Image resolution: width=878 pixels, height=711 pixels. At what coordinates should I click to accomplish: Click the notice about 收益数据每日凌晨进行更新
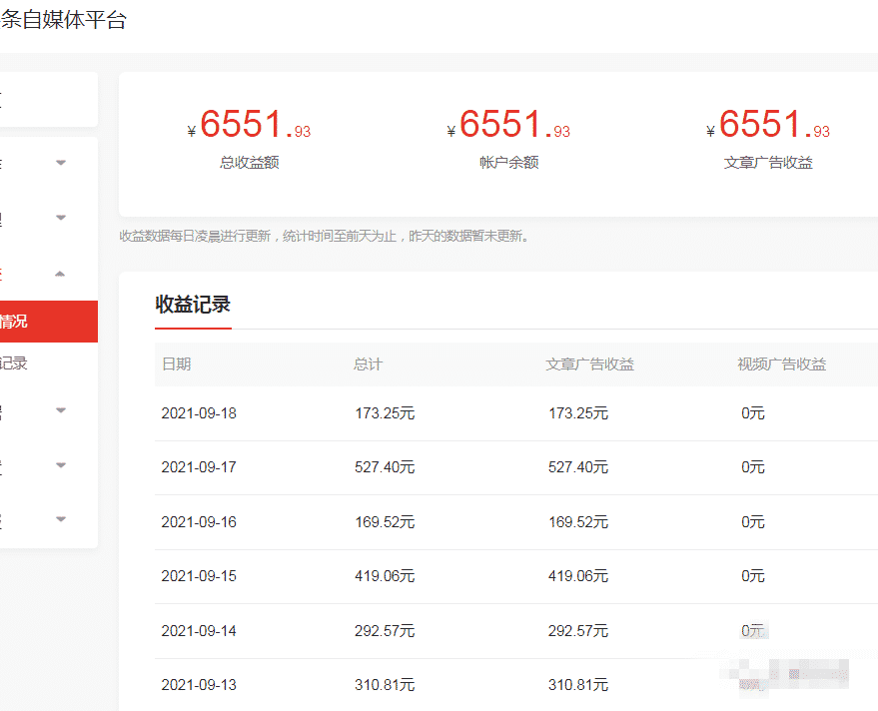(325, 237)
